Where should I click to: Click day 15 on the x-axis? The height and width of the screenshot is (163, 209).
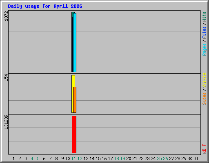(x=98, y=159)
